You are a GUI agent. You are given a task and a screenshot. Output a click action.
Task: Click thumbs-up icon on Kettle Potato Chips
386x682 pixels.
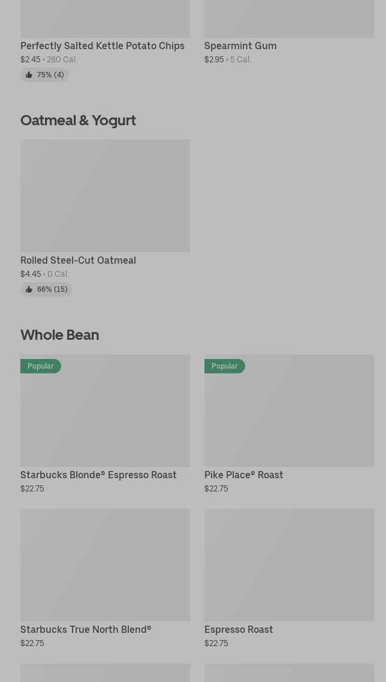click(x=29, y=75)
